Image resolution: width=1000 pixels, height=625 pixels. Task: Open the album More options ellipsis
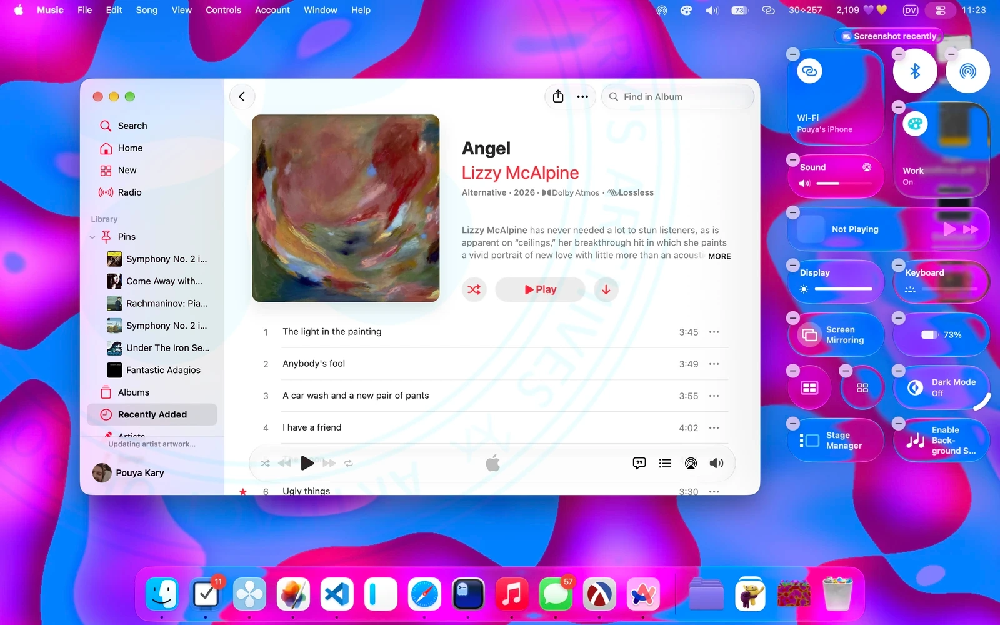582,96
